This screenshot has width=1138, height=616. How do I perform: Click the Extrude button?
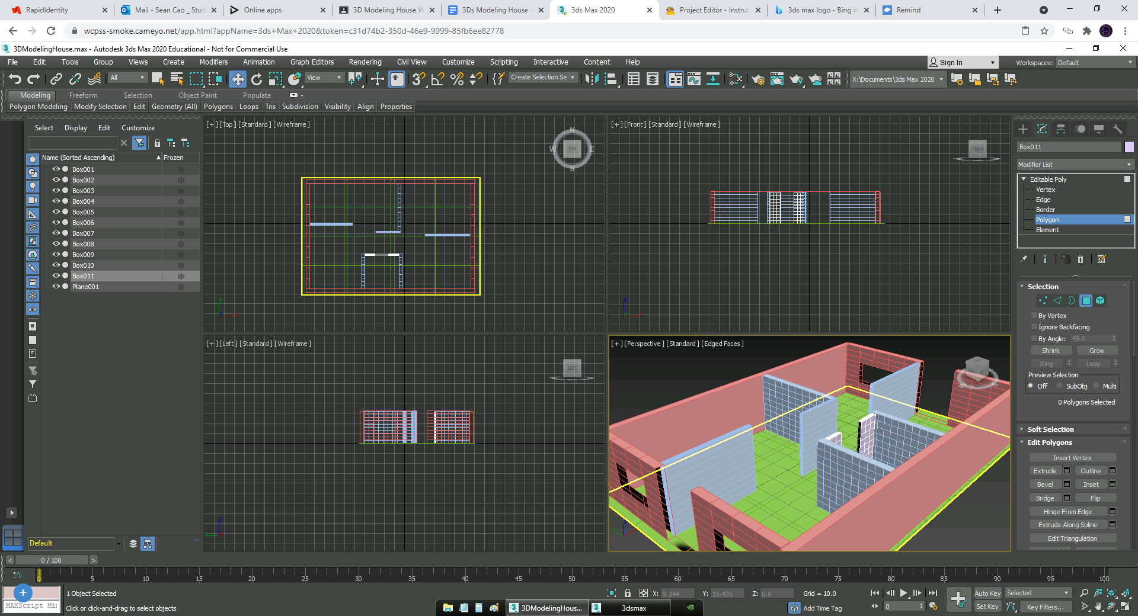pos(1045,471)
